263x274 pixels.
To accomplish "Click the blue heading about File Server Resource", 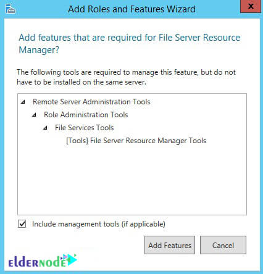I will tap(130, 44).
